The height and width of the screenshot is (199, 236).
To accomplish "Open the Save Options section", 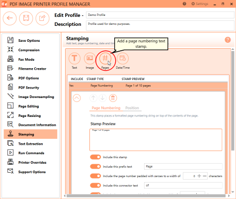I will pos(30,40).
